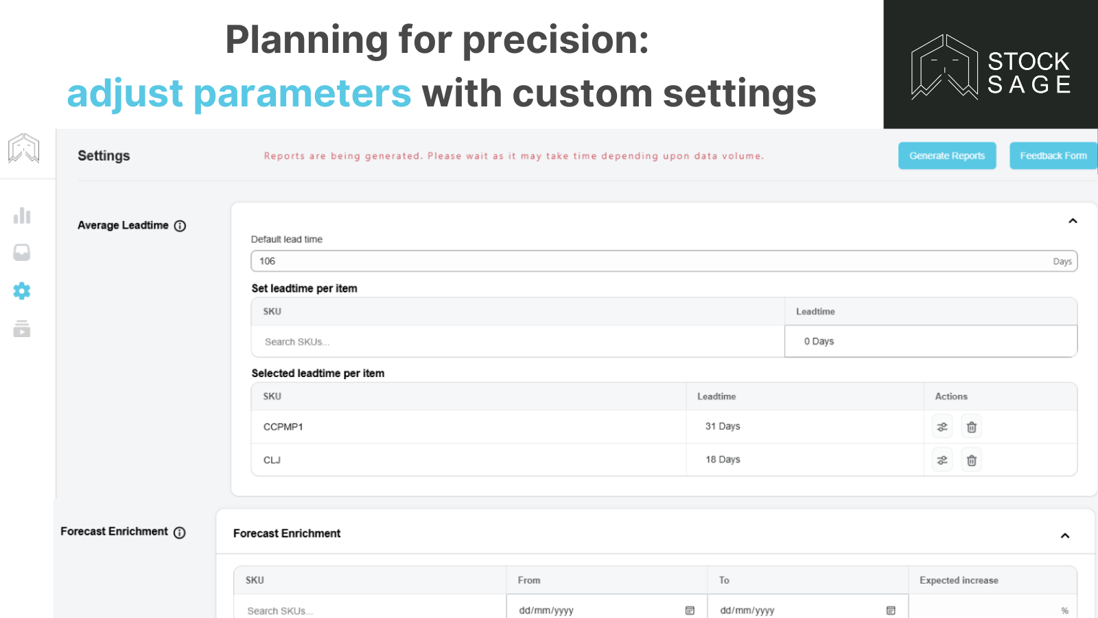Viewport: 1098px width, 618px height.
Task: Show info tooltip for Average Leadtime
Action: [x=180, y=225]
